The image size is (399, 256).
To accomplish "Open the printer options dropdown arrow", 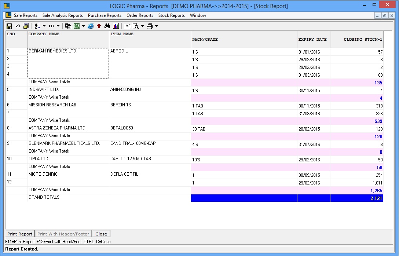I will [x=156, y=26].
